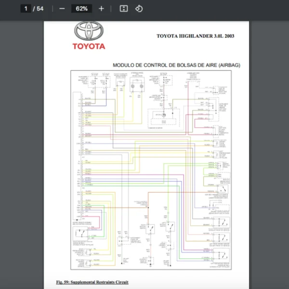Click the red TOYOTA wordmark under logo
The height and width of the screenshot is (289, 289).
[x=89, y=47]
